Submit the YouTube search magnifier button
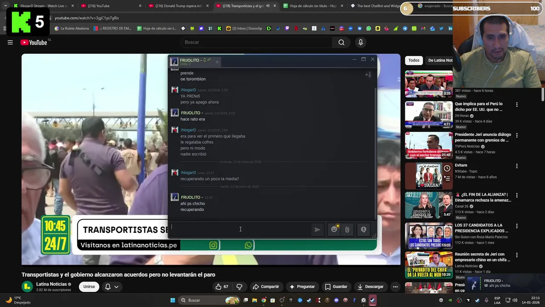The width and height of the screenshot is (545, 307). click(x=341, y=42)
